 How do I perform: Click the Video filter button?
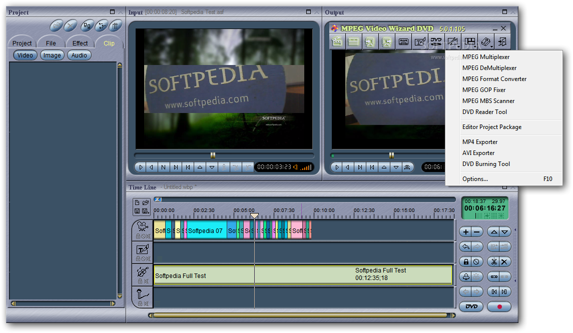tap(25, 55)
